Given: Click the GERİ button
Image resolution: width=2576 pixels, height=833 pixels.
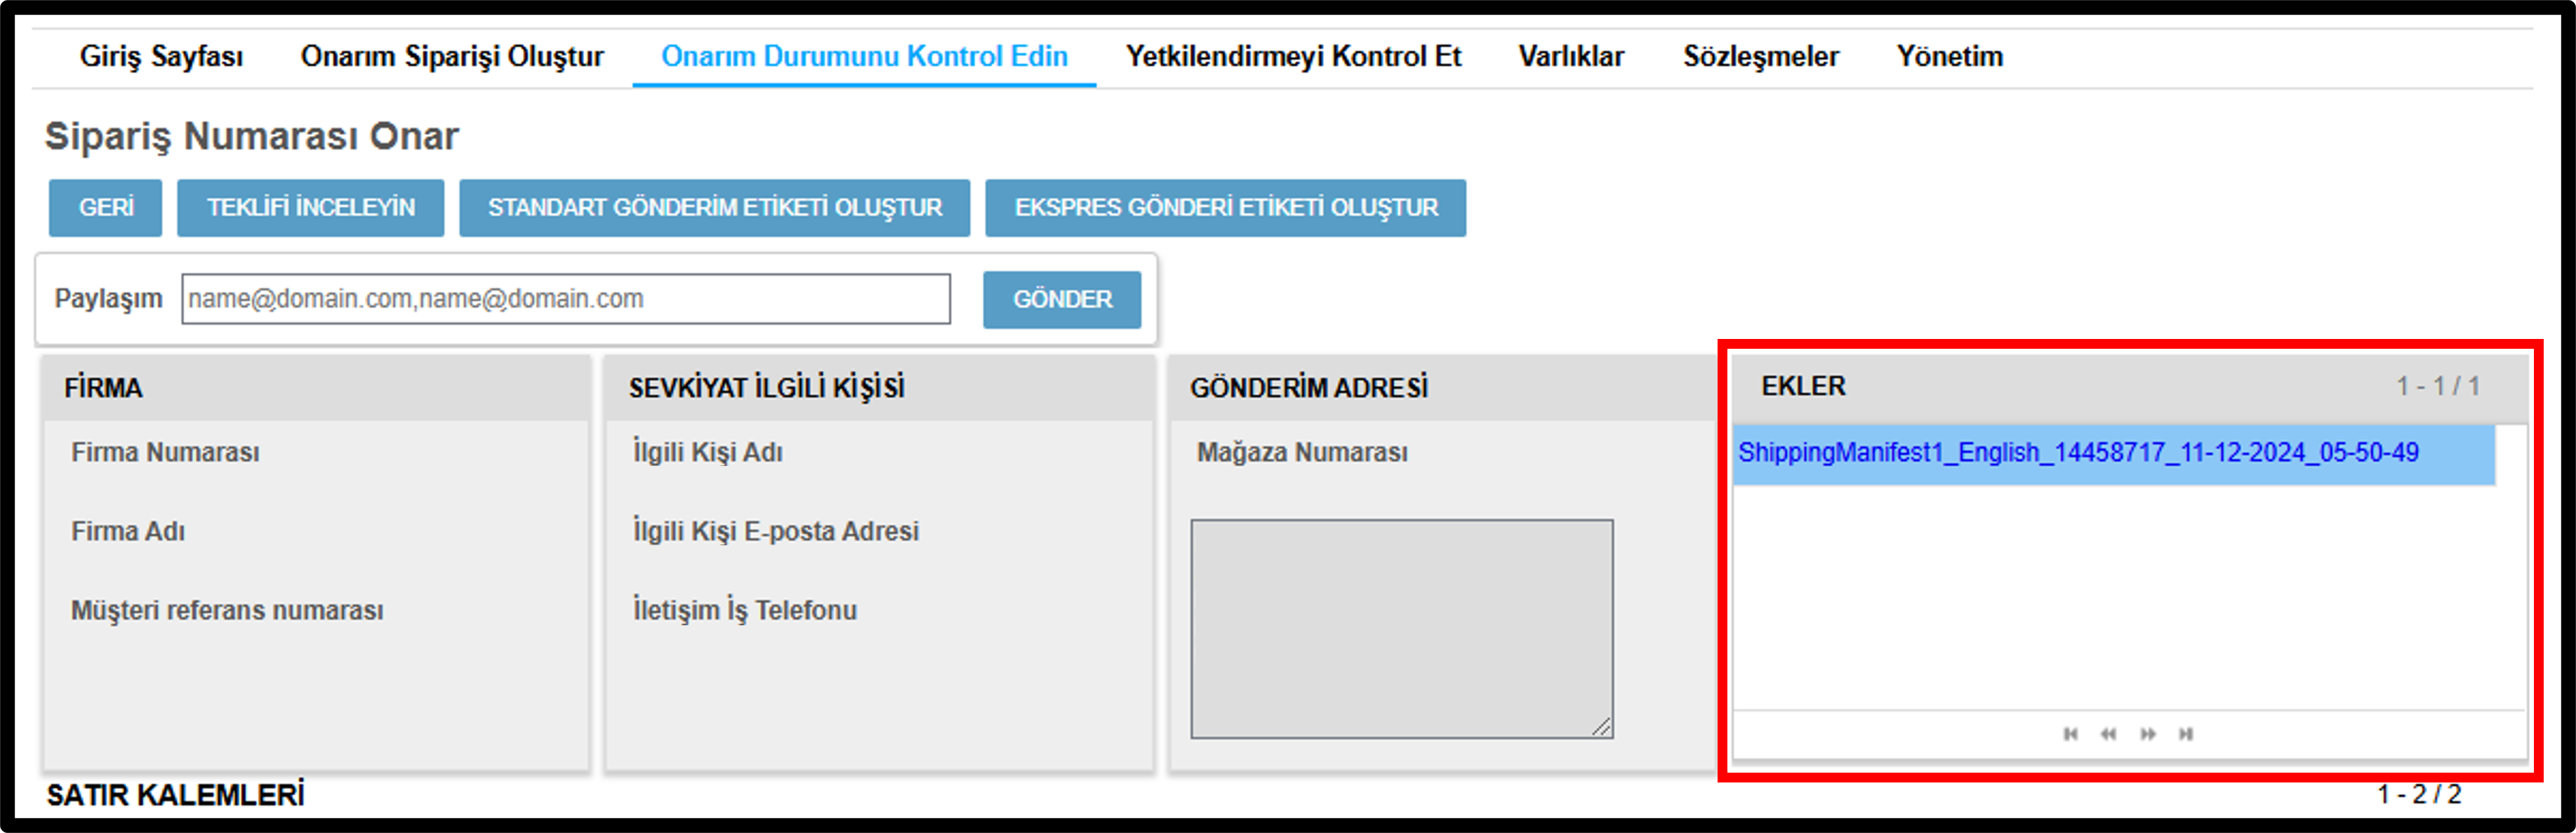Looking at the screenshot, I should pyautogui.click(x=105, y=208).
